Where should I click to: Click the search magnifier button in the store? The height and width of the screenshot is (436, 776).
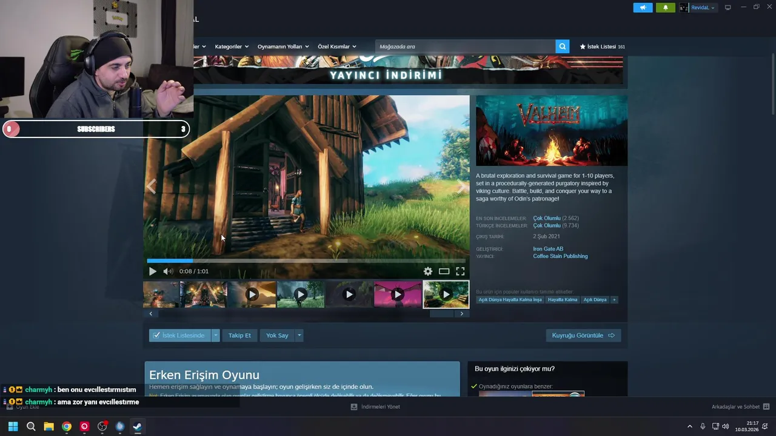[x=563, y=47]
